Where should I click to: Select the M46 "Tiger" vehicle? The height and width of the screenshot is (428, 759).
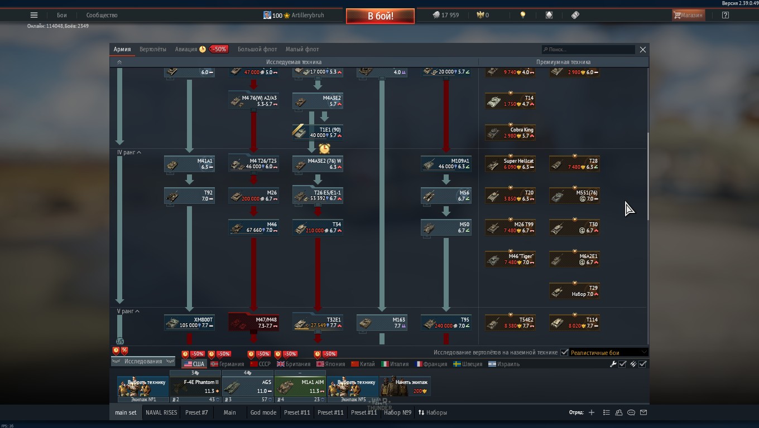(510, 259)
